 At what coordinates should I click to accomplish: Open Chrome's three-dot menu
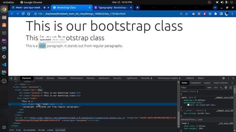coord(232,14)
